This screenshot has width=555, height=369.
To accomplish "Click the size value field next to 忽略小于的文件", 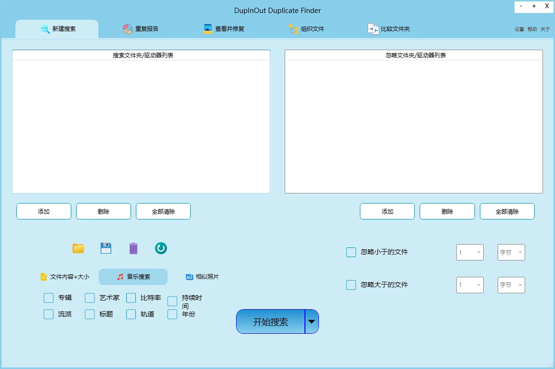I will [469, 252].
